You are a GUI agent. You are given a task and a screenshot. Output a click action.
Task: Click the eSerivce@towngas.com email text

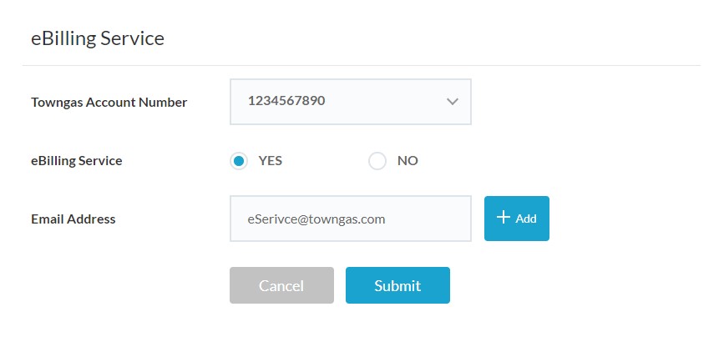click(x=316, y=219)
